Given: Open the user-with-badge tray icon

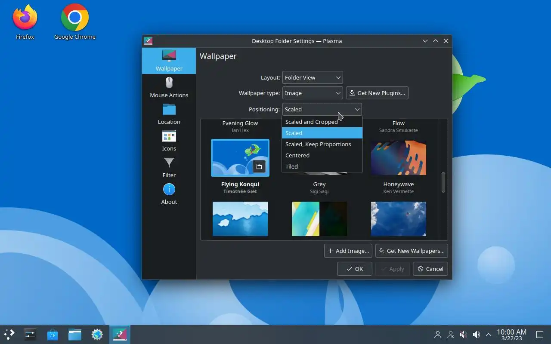Looking at the screenshot, I should pyautogui.click(x=451, y=335).
